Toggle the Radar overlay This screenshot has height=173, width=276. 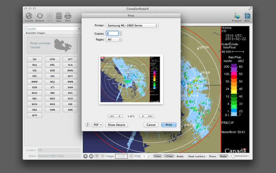[x=224, y=156]
